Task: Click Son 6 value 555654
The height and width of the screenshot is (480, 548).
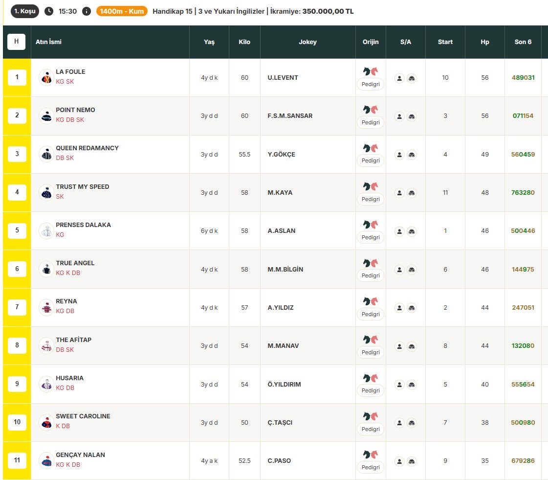Action: (523, 384)
